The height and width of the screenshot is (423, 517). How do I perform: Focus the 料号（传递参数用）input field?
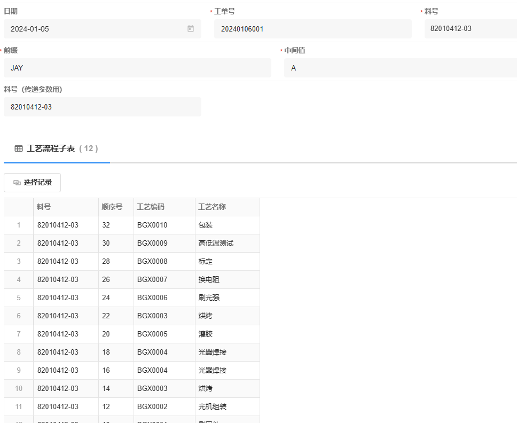(x=102, y=107)
